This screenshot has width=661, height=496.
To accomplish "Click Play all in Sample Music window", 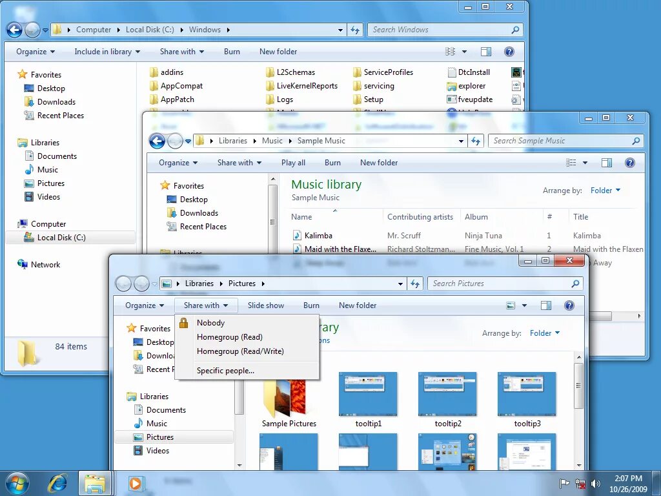I will coord(293,163).
